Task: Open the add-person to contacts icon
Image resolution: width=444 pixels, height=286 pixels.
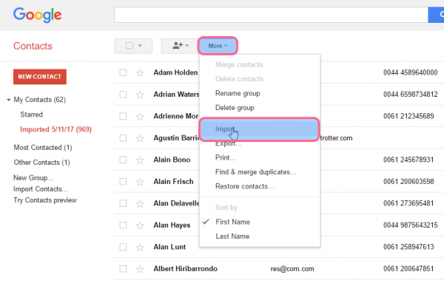Action: 180,46
